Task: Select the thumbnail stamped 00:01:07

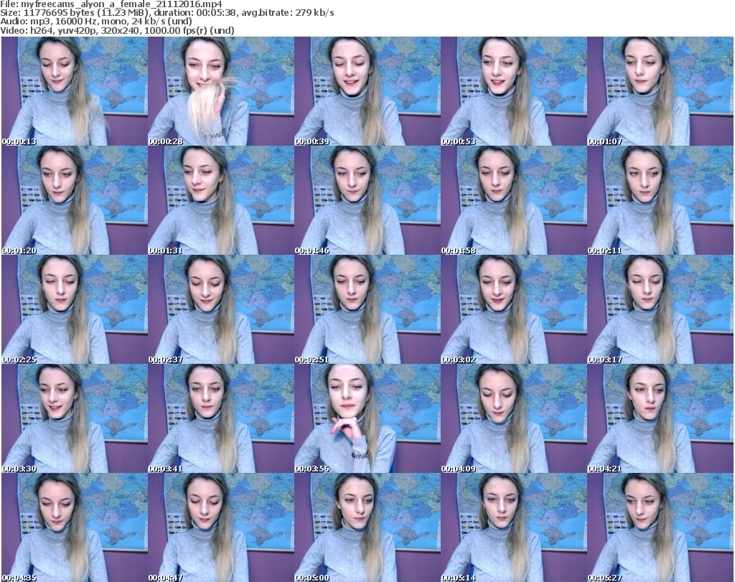Action: tap(660, 91)
